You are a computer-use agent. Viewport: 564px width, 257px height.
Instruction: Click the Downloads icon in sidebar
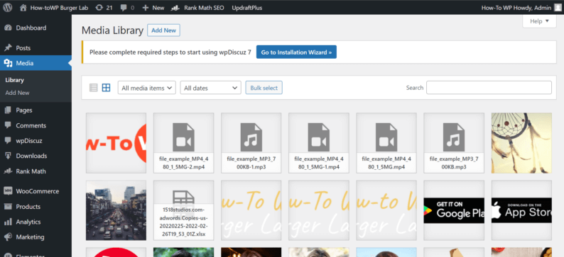pyautogui.click(x=8, y=156)
